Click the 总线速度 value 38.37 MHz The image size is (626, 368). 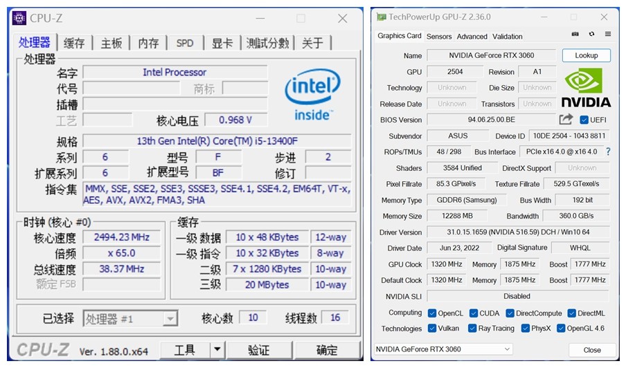(122, 269)
